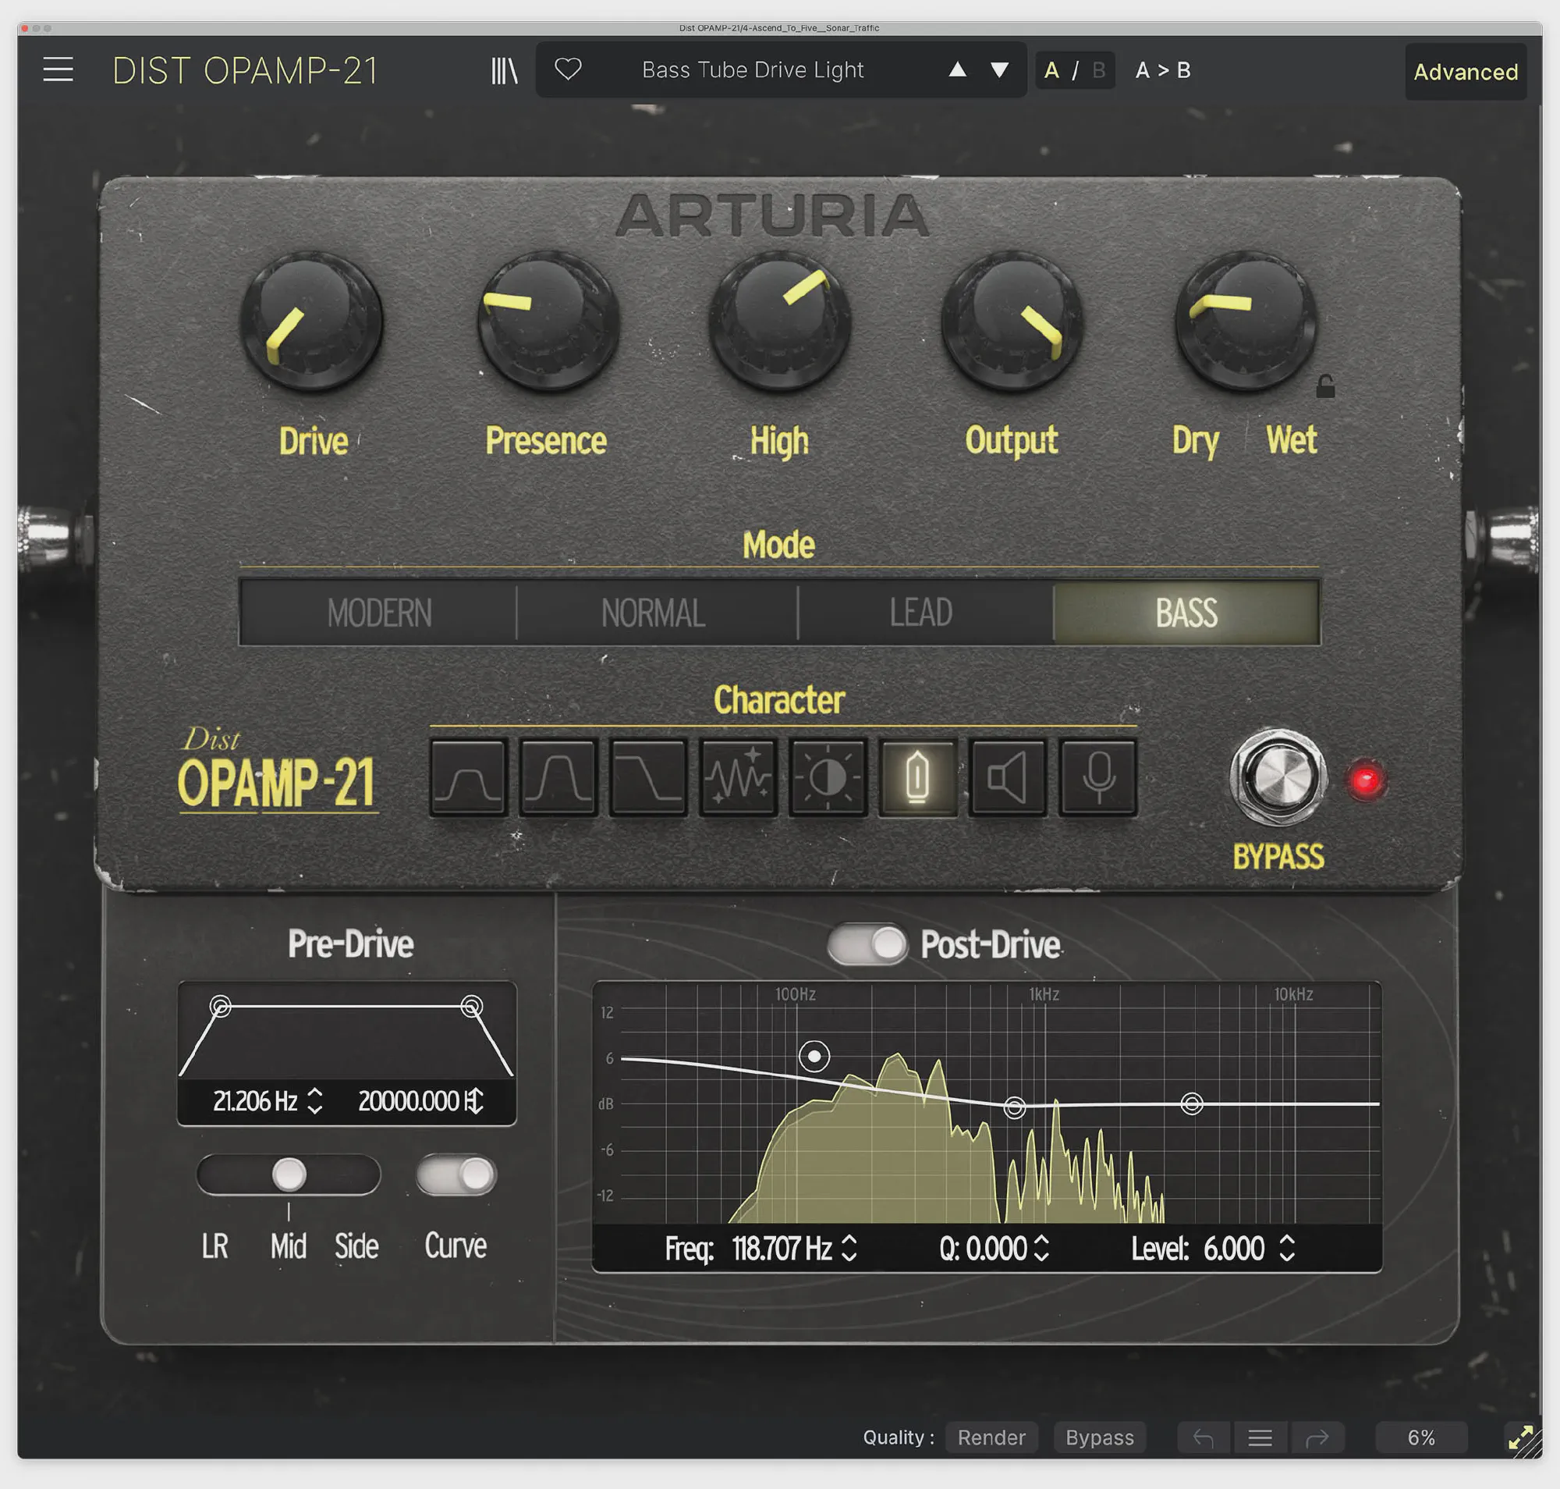Toggle the Pre-Drive Curve switch
Image resolution: width=1560 pixels, height=1489 pixels.
457,1174
